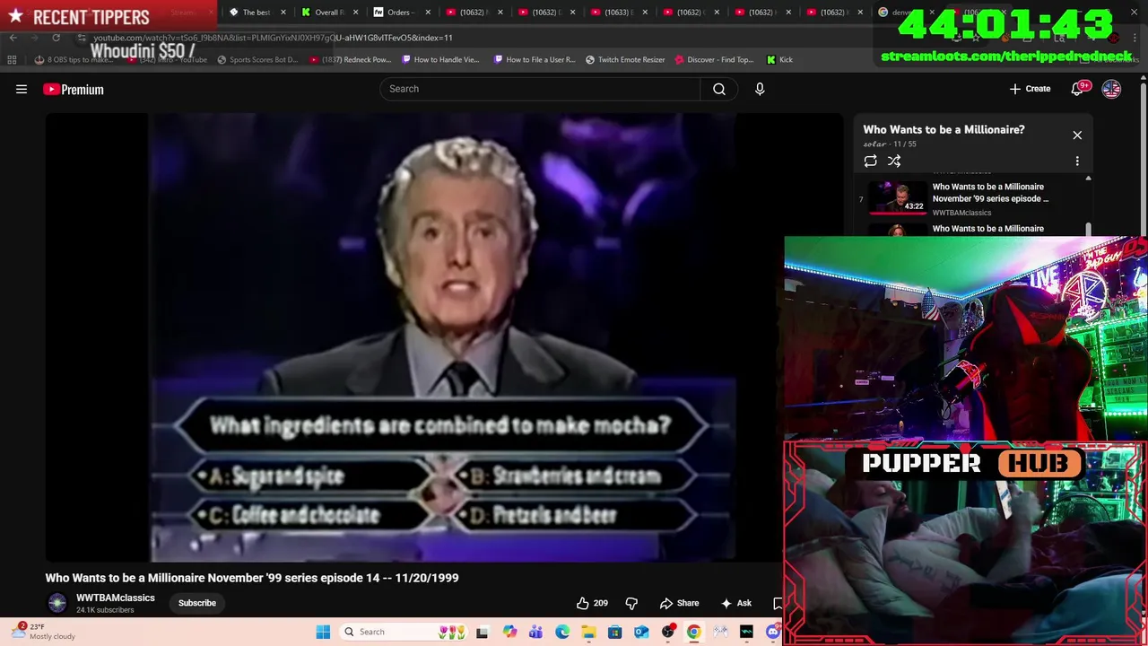Click the YouTube search magnifier button
Screen dimensions: 1148x646
tap(719, 89)
